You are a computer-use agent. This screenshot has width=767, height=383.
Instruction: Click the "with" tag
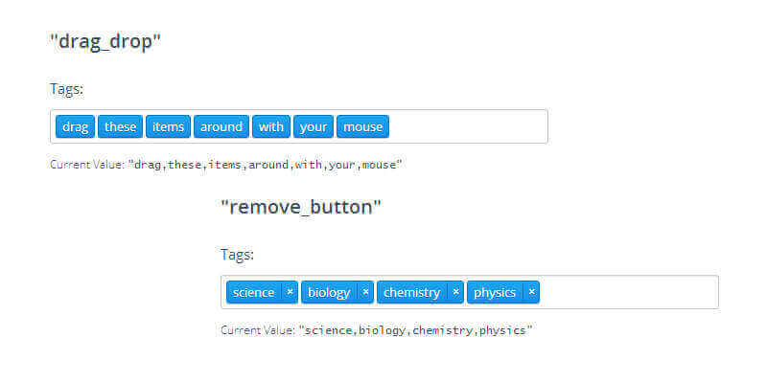coord(271,126)
